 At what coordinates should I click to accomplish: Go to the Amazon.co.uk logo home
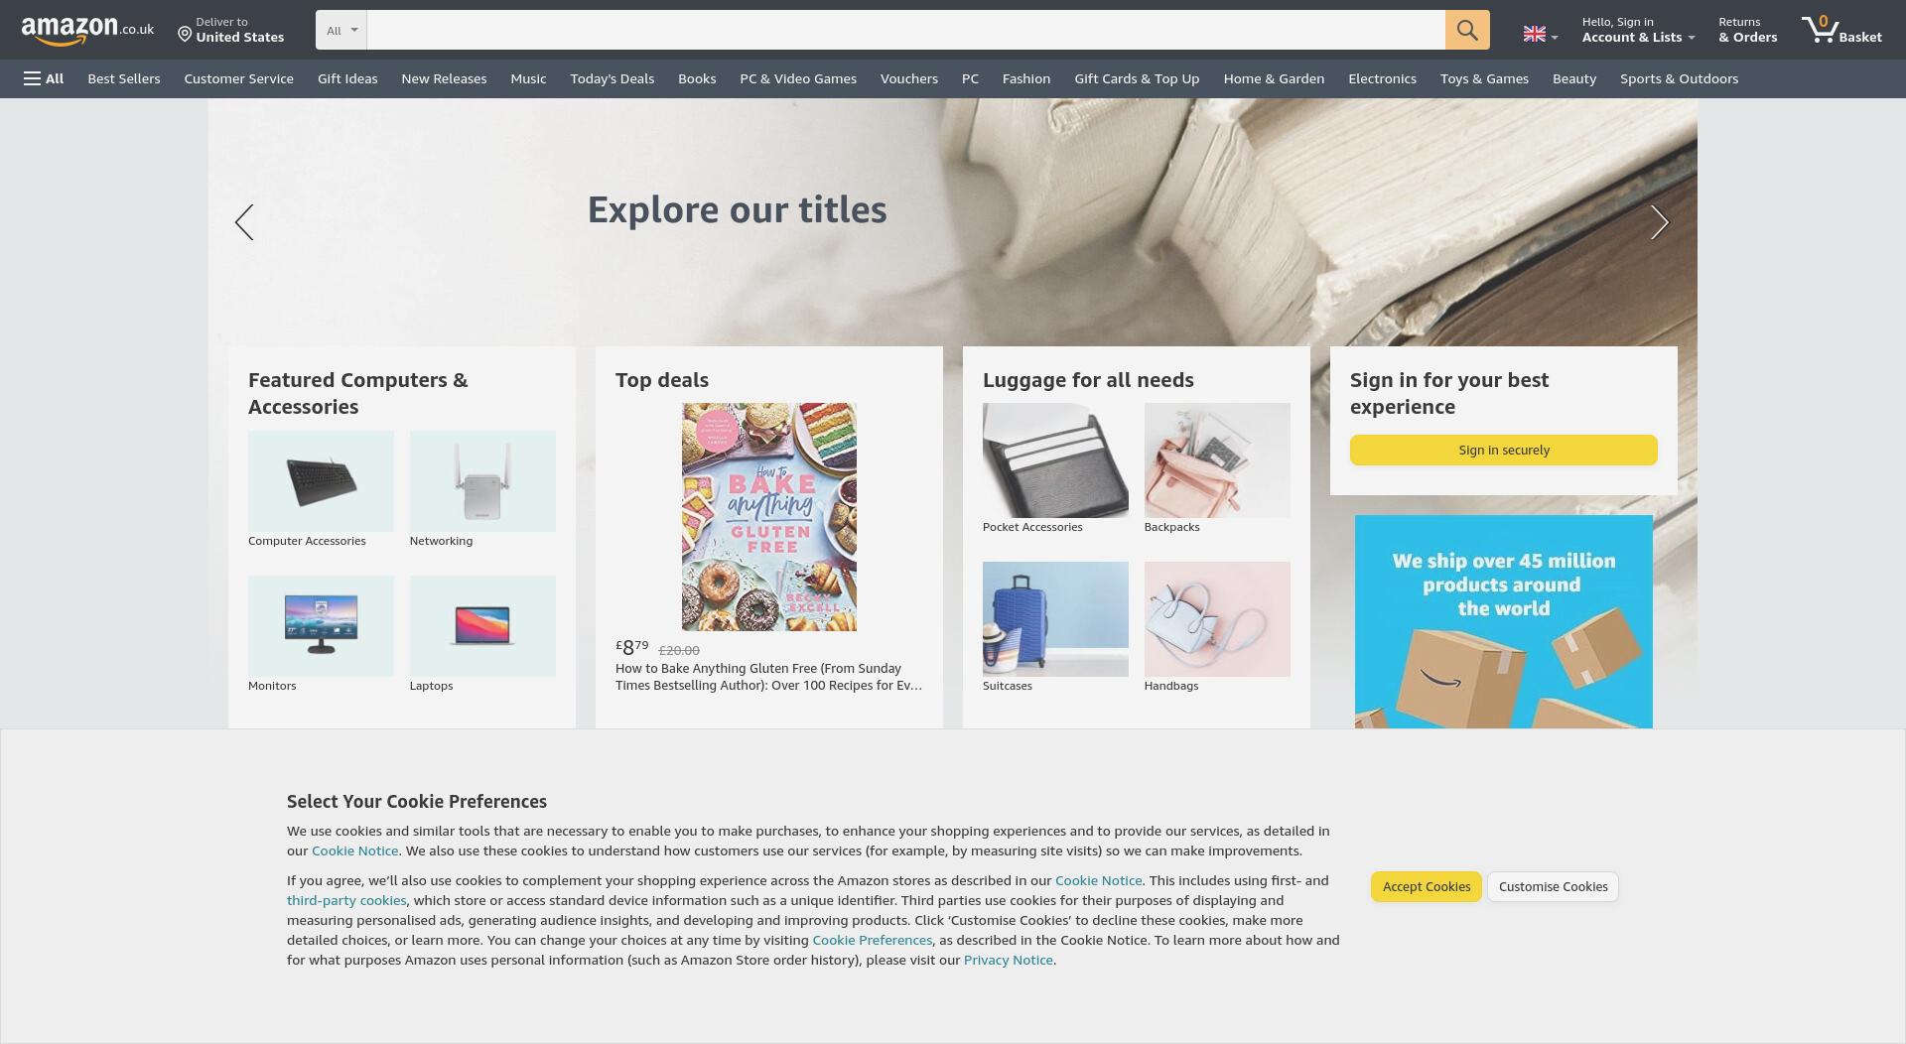pos(87,30)
